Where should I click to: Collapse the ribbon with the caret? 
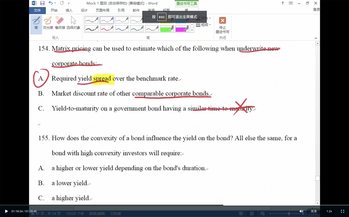(x=316, y=38)
